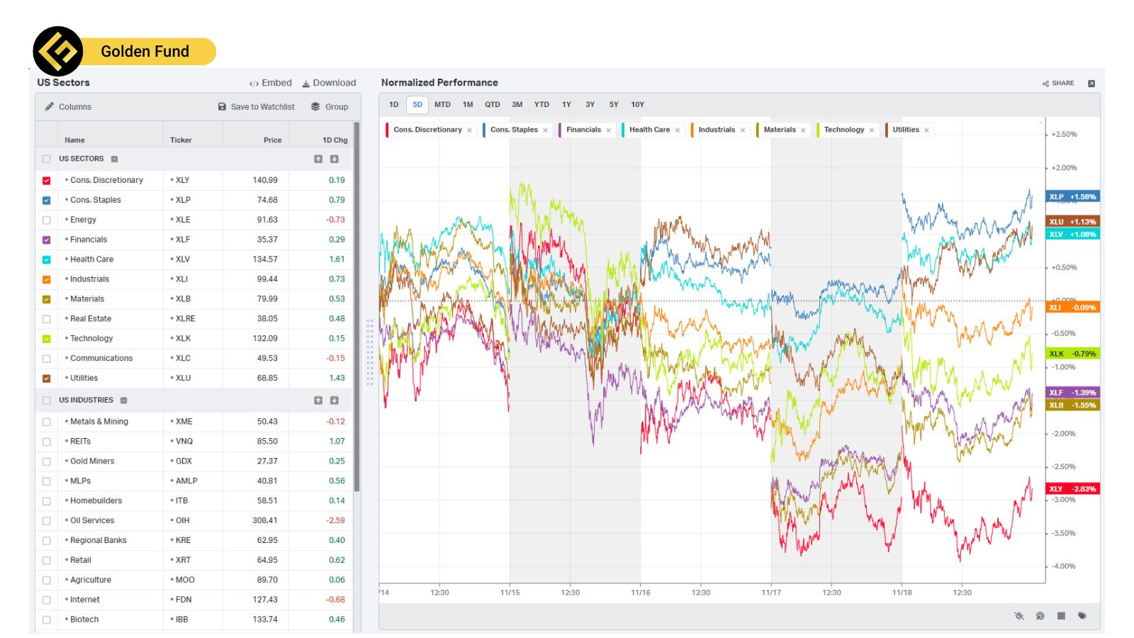Sort the table by the Name column

pyautogui.click(x=74, y=140)
